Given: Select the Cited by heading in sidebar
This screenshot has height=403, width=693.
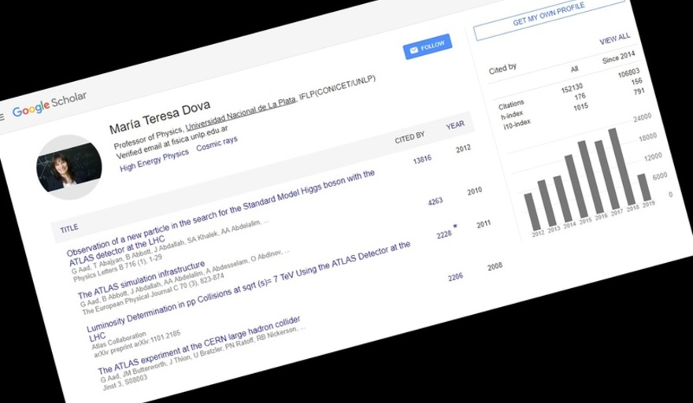Looking at the screenshot, I should pos(502,68).
